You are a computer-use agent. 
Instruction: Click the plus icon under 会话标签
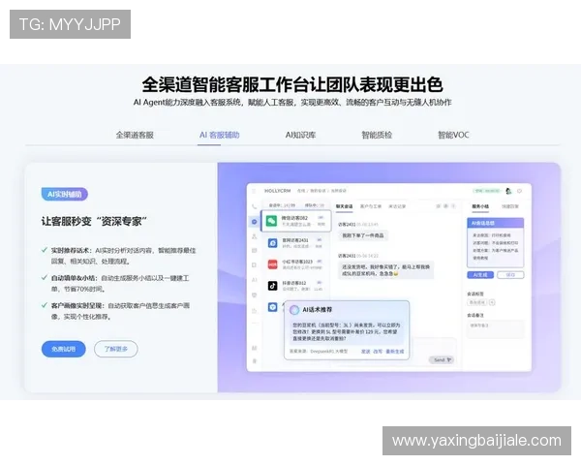(492, 302)
